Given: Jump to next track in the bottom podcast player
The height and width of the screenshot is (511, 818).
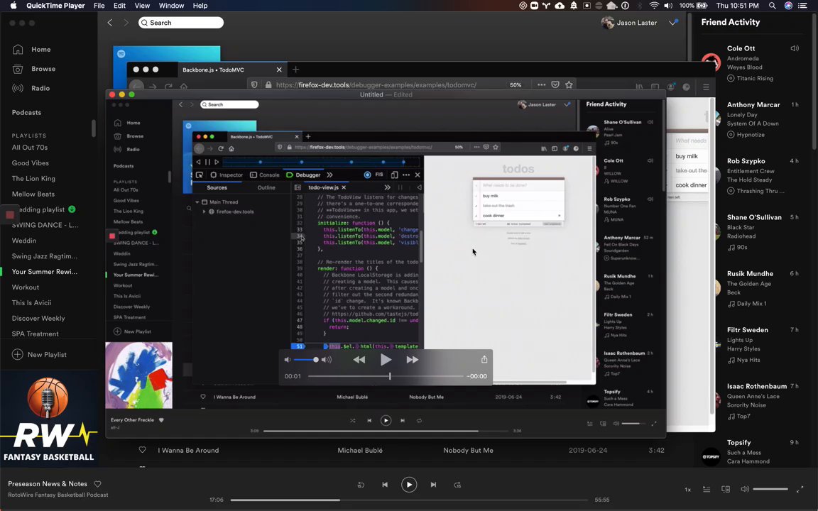Looking at the screenshot, I should pos(433,485).
